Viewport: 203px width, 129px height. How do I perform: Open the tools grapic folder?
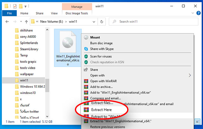point(28,62)
